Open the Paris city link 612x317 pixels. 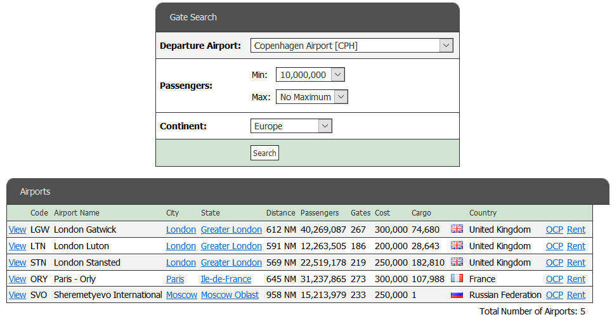pyautogui.click(x=175, y=279)
